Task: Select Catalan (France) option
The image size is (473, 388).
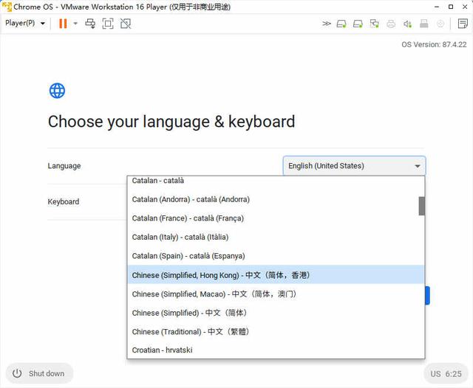Action: (x=276, y=218)
